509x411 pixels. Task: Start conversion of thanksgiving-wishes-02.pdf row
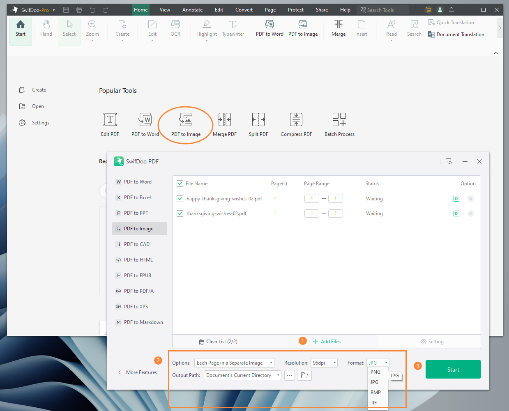click(x=456, y=214)
